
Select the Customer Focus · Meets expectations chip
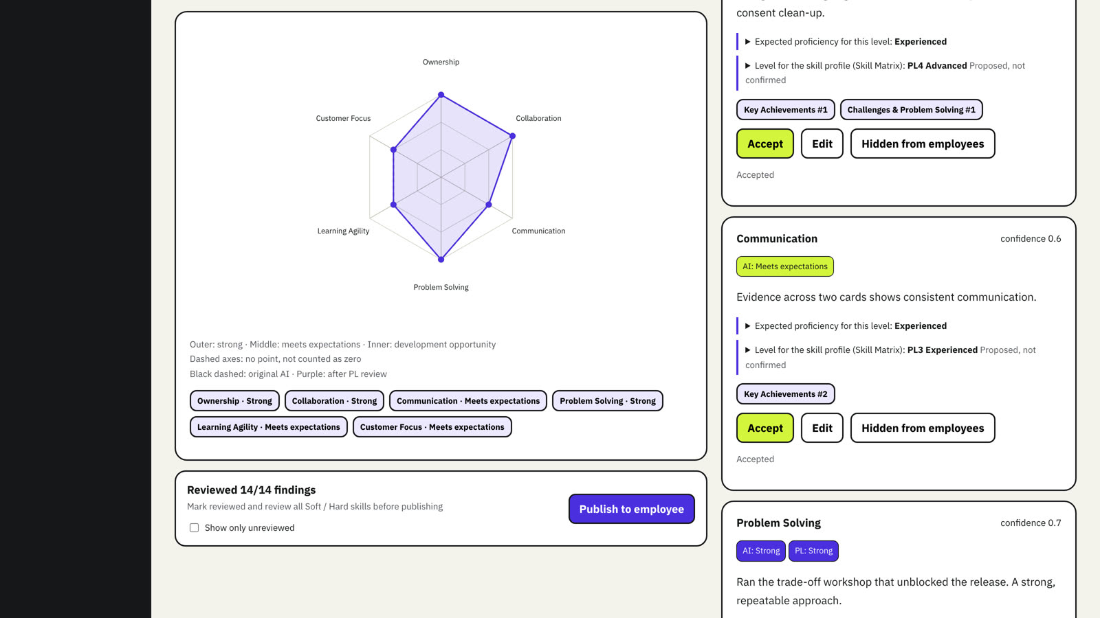click(432, 427)
